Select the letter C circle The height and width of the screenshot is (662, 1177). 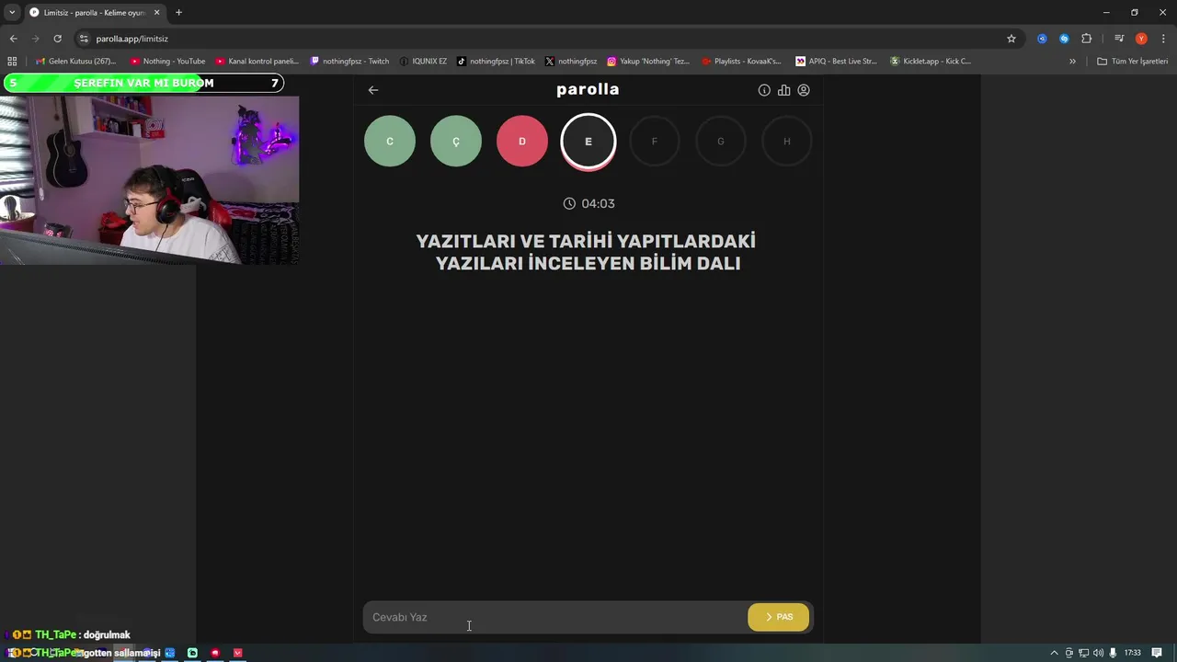pyautogui.click(x=390, y=142)
